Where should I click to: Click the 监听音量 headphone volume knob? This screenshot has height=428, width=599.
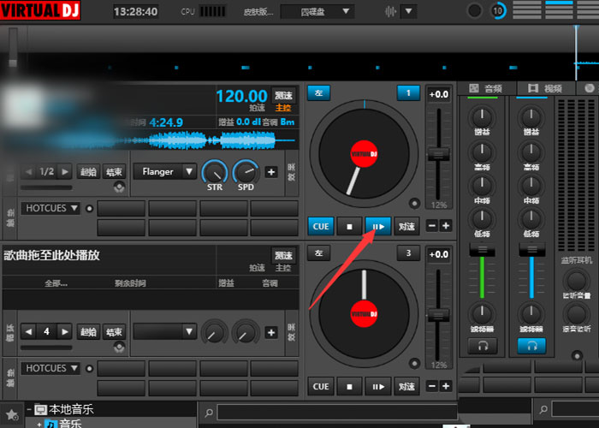point(576,281)
